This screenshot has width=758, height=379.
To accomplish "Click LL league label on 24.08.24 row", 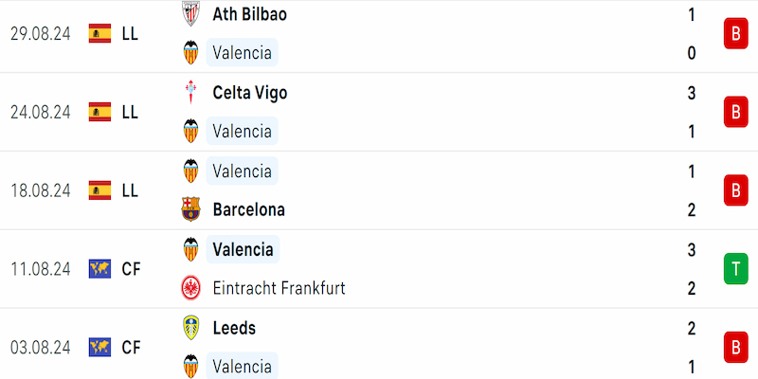I will tap(130, 112).
